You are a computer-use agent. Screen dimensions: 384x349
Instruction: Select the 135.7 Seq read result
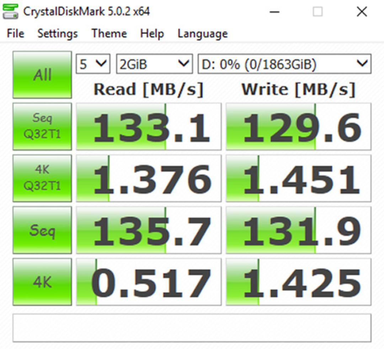149,230
